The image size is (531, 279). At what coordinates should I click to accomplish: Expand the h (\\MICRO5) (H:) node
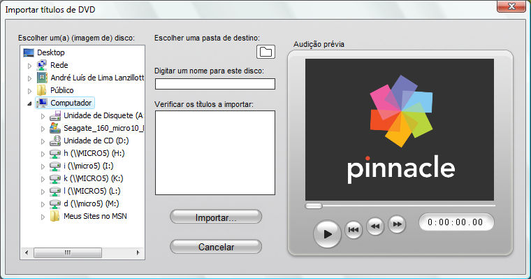click(x=43, y=154)
